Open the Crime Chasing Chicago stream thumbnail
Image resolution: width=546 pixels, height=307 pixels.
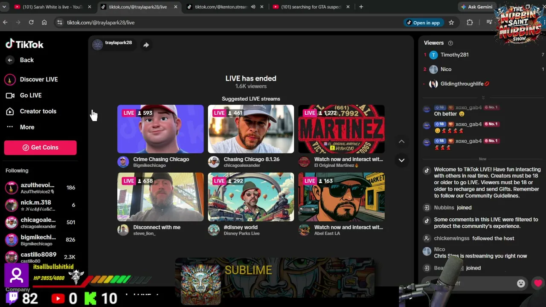click(160, 129)
